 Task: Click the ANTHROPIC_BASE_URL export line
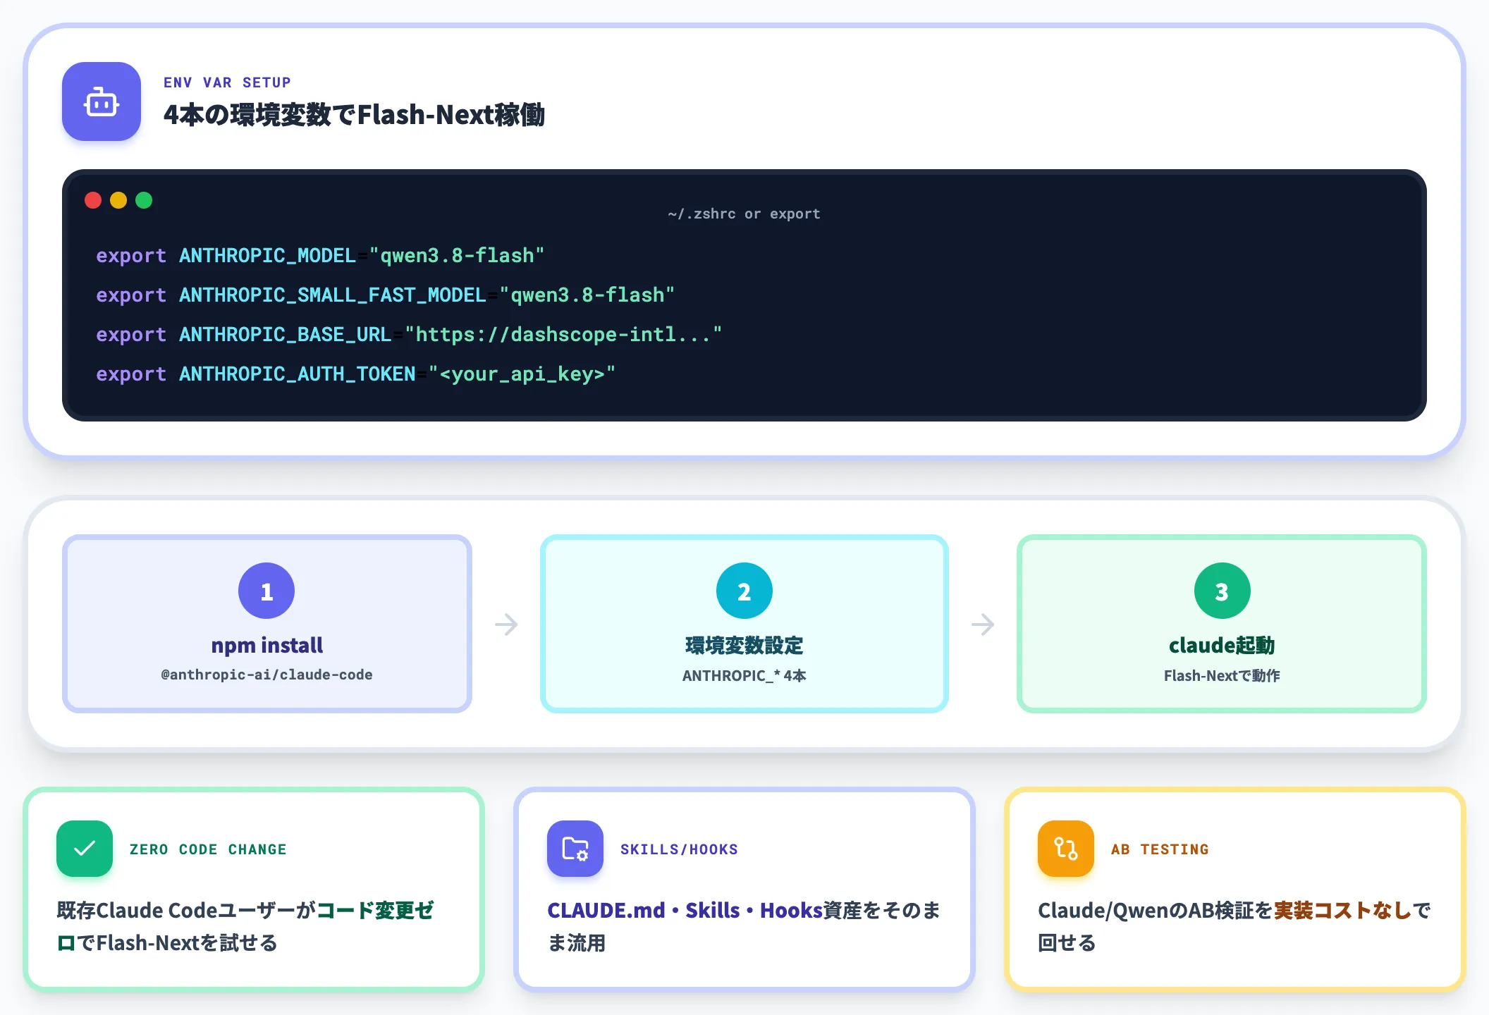tap(409, 334)
